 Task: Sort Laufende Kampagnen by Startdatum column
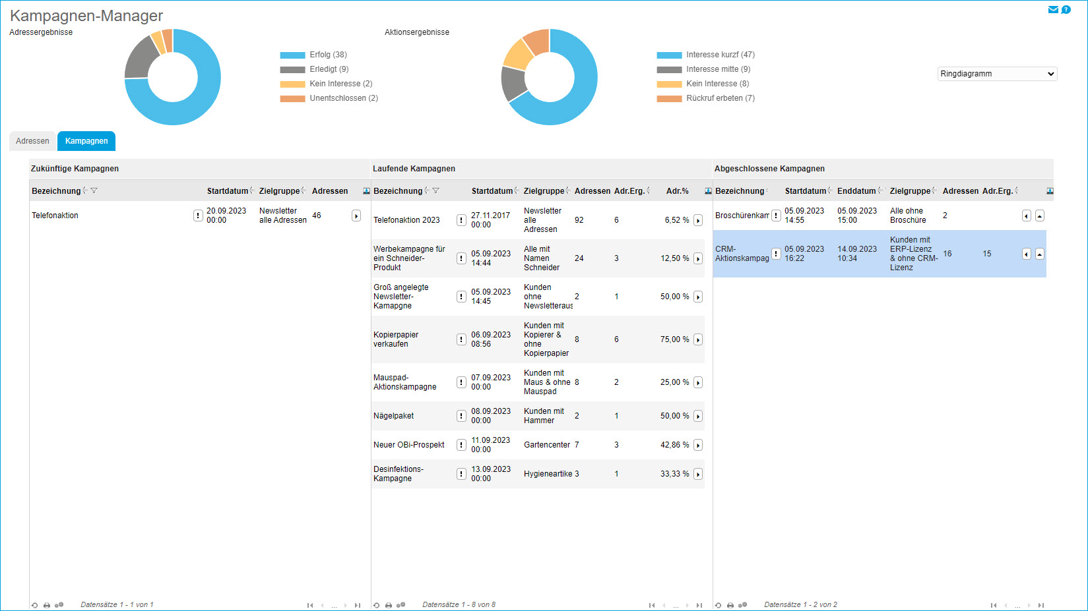[492, 191]
